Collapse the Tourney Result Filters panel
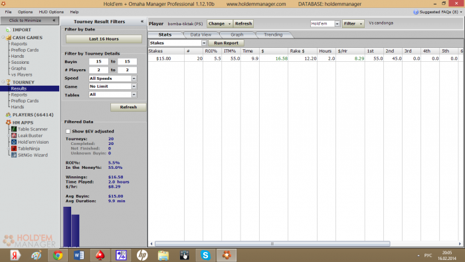This screenshot has width=465, height=262. click(x=142, y=21)
